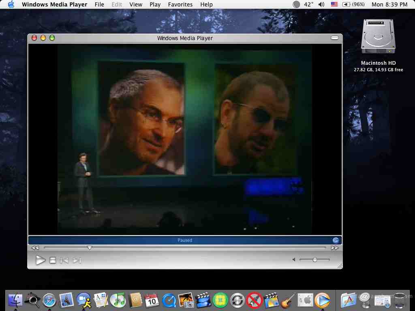Open the Keynote-style clapper icon in Dock
The width and height of the screenshot is (415, 311).
click(x=271, y=300)
